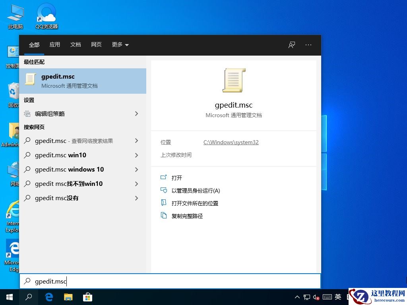Image resolution: width=407 pixels, height=305 pixels.
Task: Switch to the 文档 search tab
Action: (76, 44)
